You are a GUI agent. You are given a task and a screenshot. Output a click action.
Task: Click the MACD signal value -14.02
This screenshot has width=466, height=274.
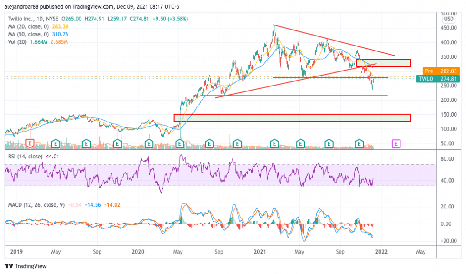112,205
